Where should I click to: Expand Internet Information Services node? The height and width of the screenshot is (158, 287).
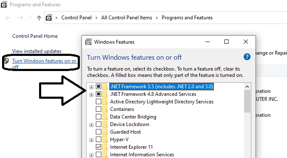91,155
